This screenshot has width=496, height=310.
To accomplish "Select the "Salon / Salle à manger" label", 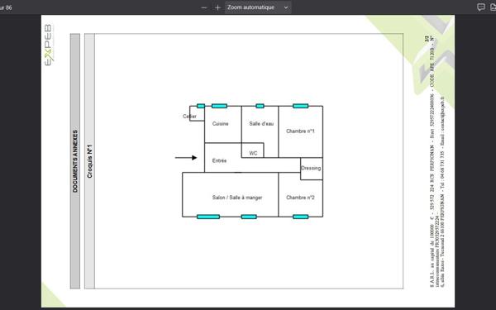I will pyautogui.click(x=237, y=198).
